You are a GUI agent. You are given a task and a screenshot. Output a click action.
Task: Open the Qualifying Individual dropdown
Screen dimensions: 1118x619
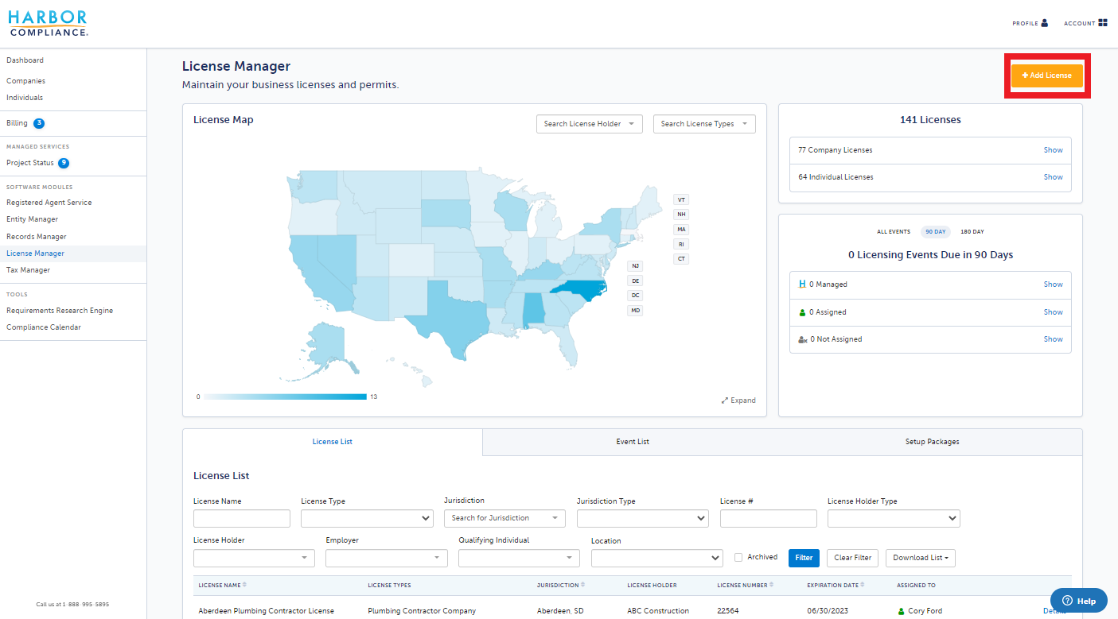coord(519,558)
